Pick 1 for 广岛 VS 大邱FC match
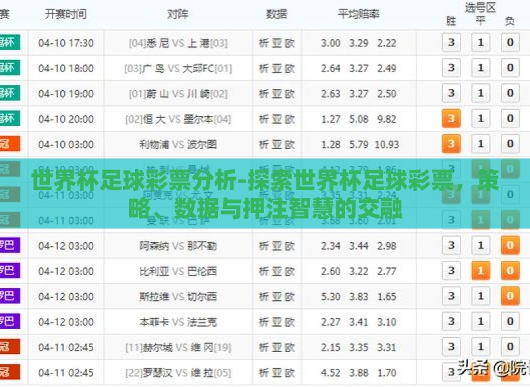The height and width of the screenshot is (387, 530). click(481, 68)
